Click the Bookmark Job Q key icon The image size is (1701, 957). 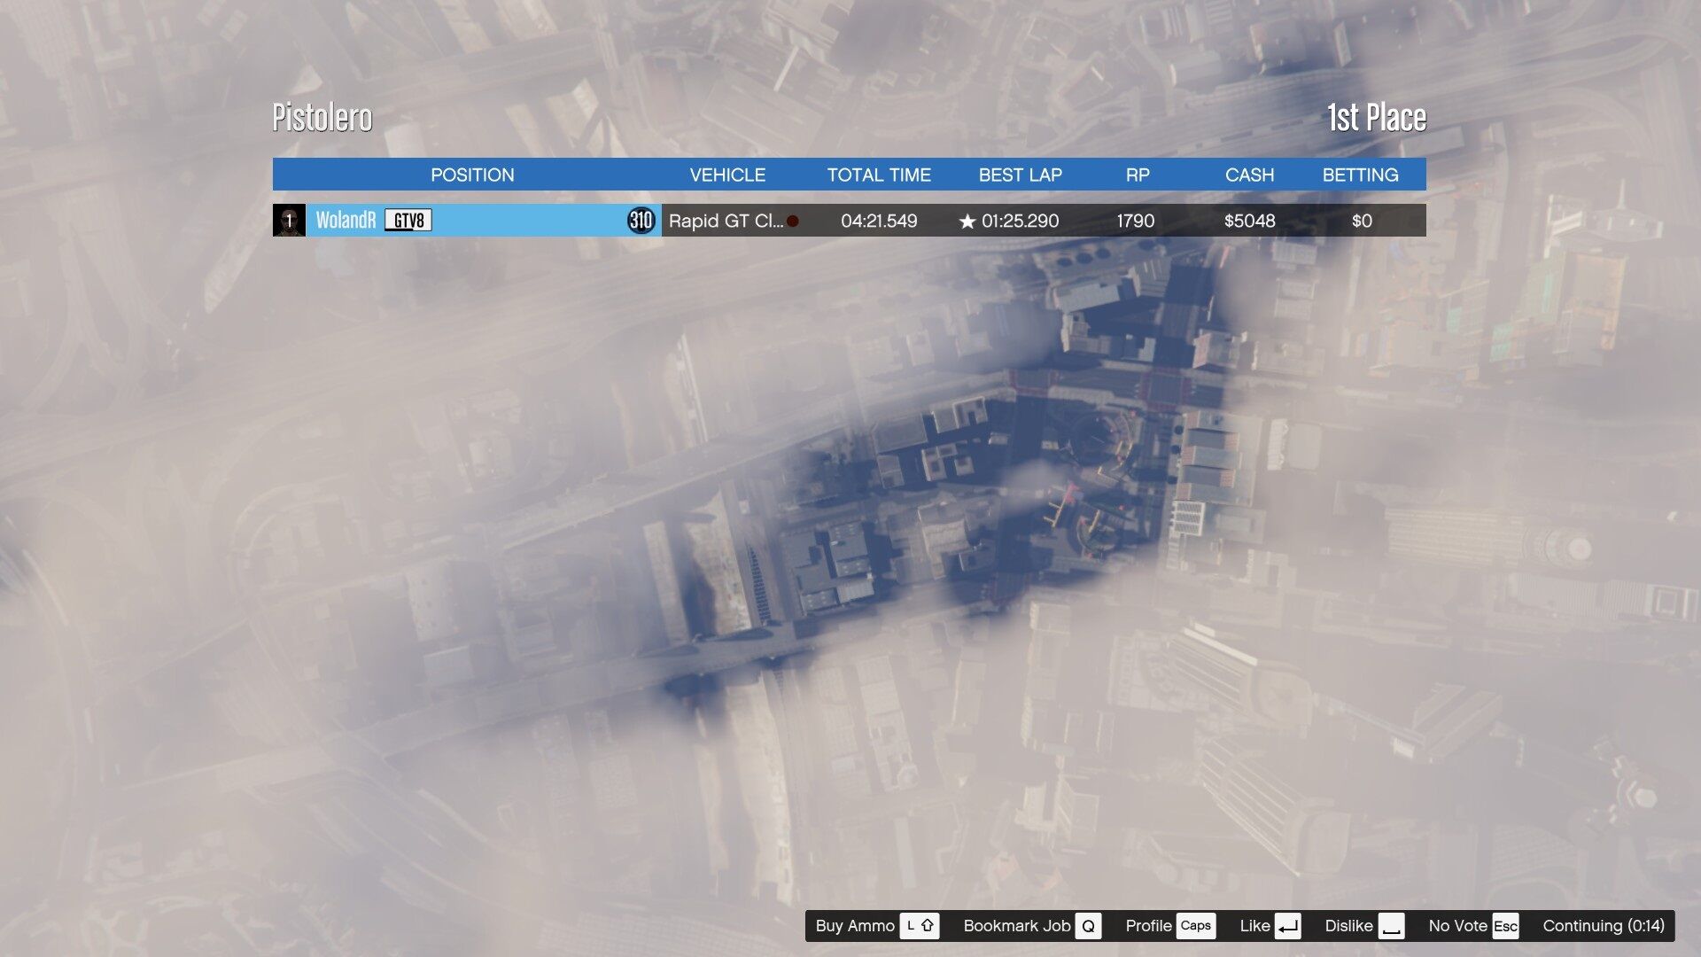tap(1088, 926)
